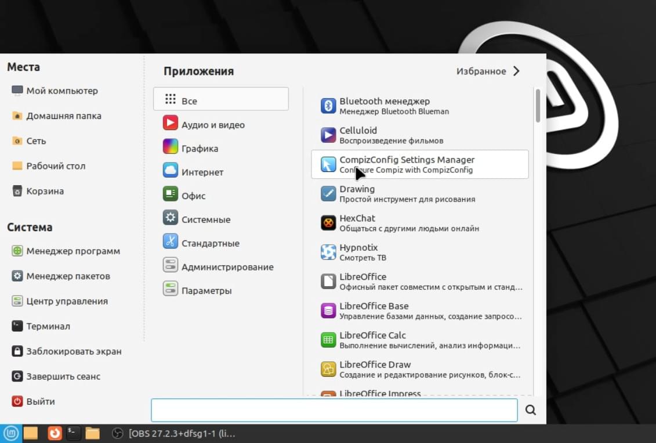Launch Терминал from the System list
This screenshot has width=656, height=443.
click(x=41, y=327)
